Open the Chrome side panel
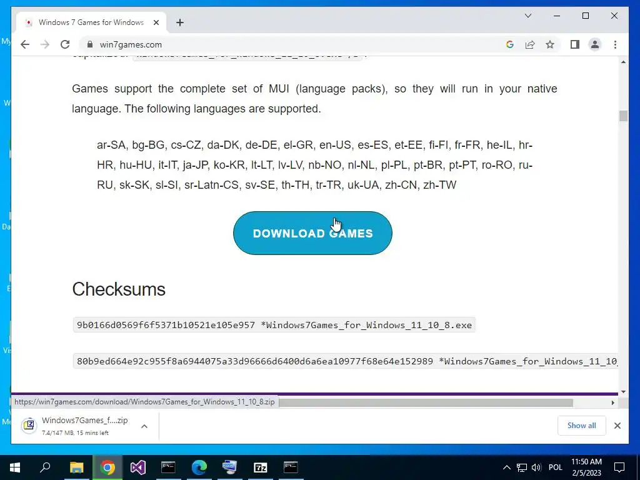 tap(575, 44)
